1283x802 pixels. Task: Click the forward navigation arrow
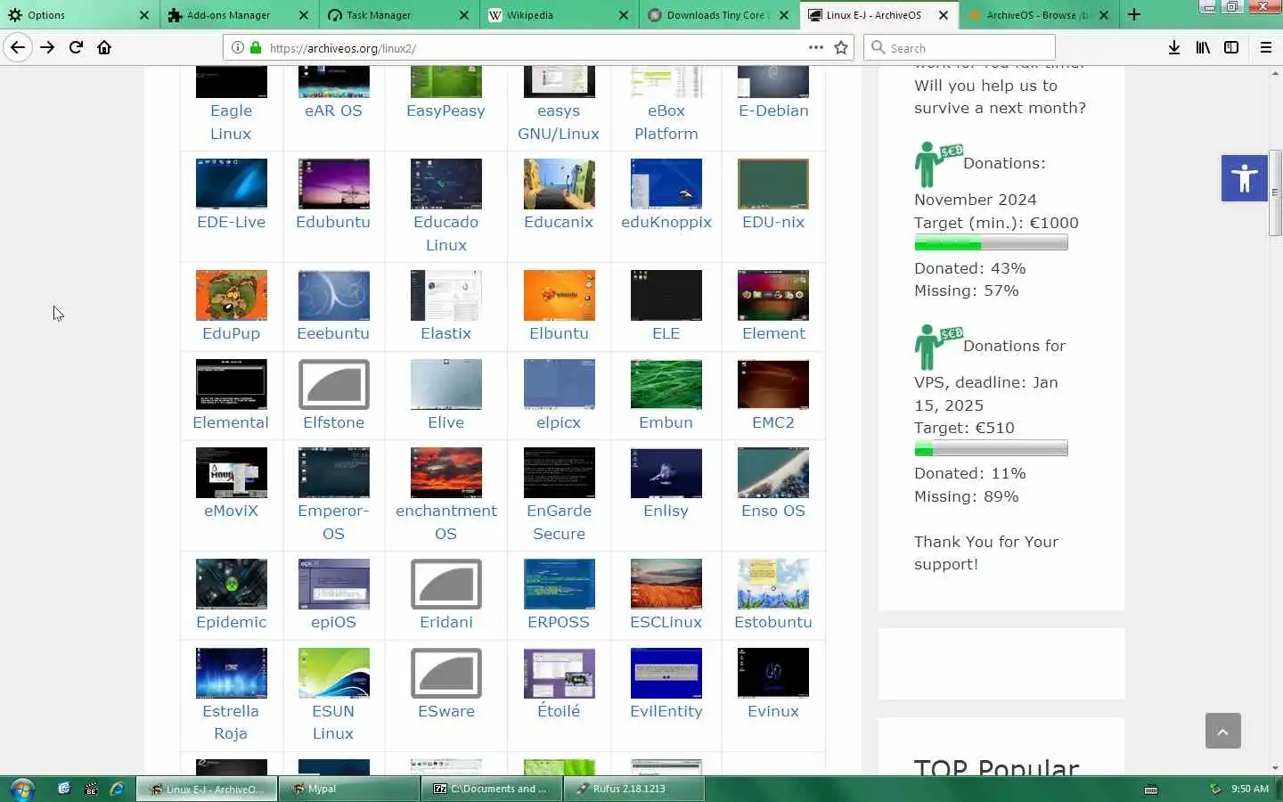tap(47, 47)
